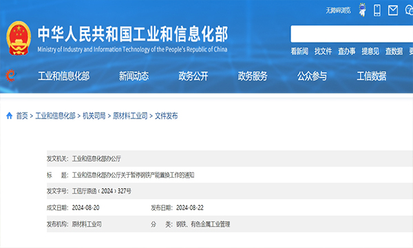Open the 政务公开 navigation menu
Image resolution: width=413 pixels, height=248 pixels.
click(193, 76)
